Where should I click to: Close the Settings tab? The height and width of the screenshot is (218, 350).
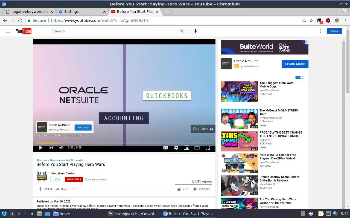pyautogui.click(x=104, y=11)
